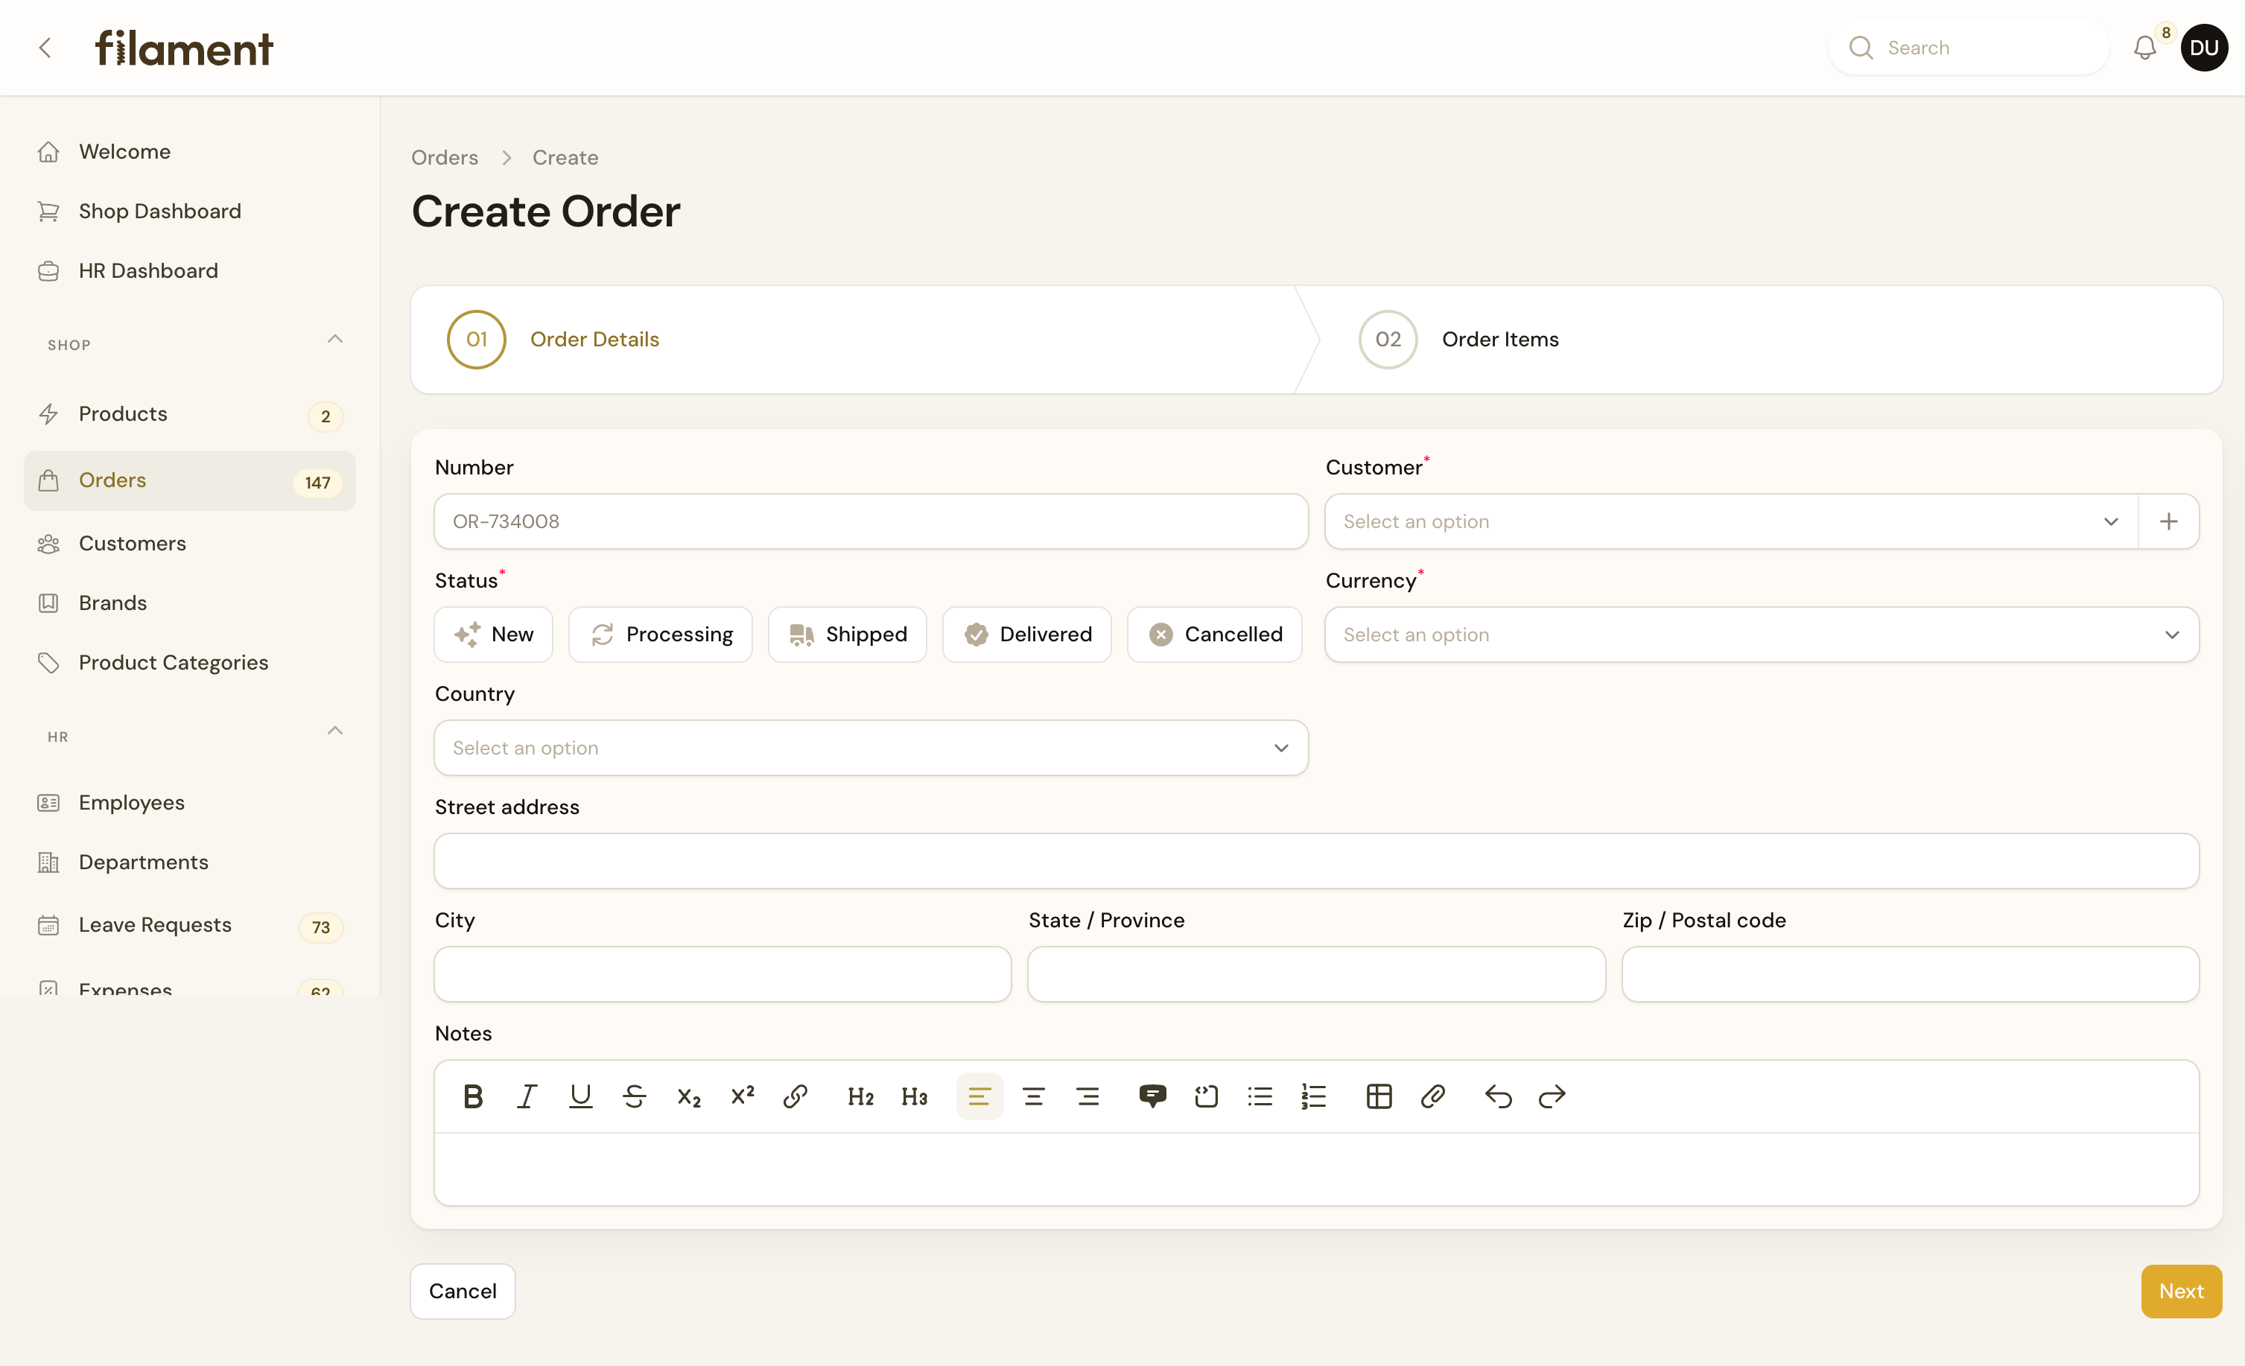Apply H3 heading in Notes editor

tap(914, 1096)
